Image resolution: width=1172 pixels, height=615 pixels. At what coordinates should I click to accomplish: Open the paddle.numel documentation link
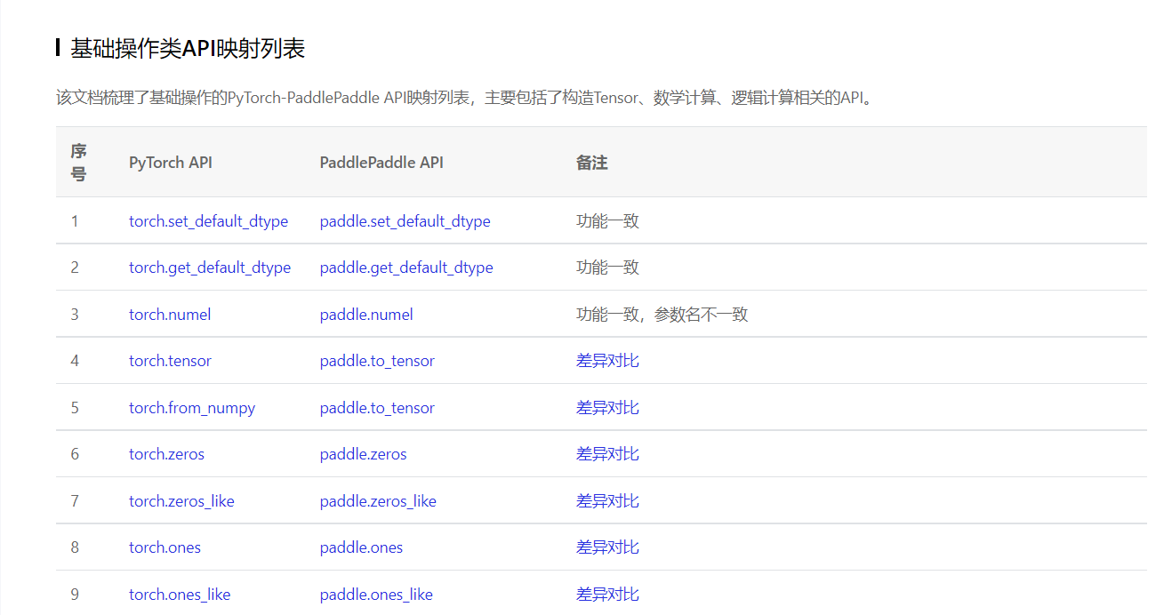click(366, 314)
